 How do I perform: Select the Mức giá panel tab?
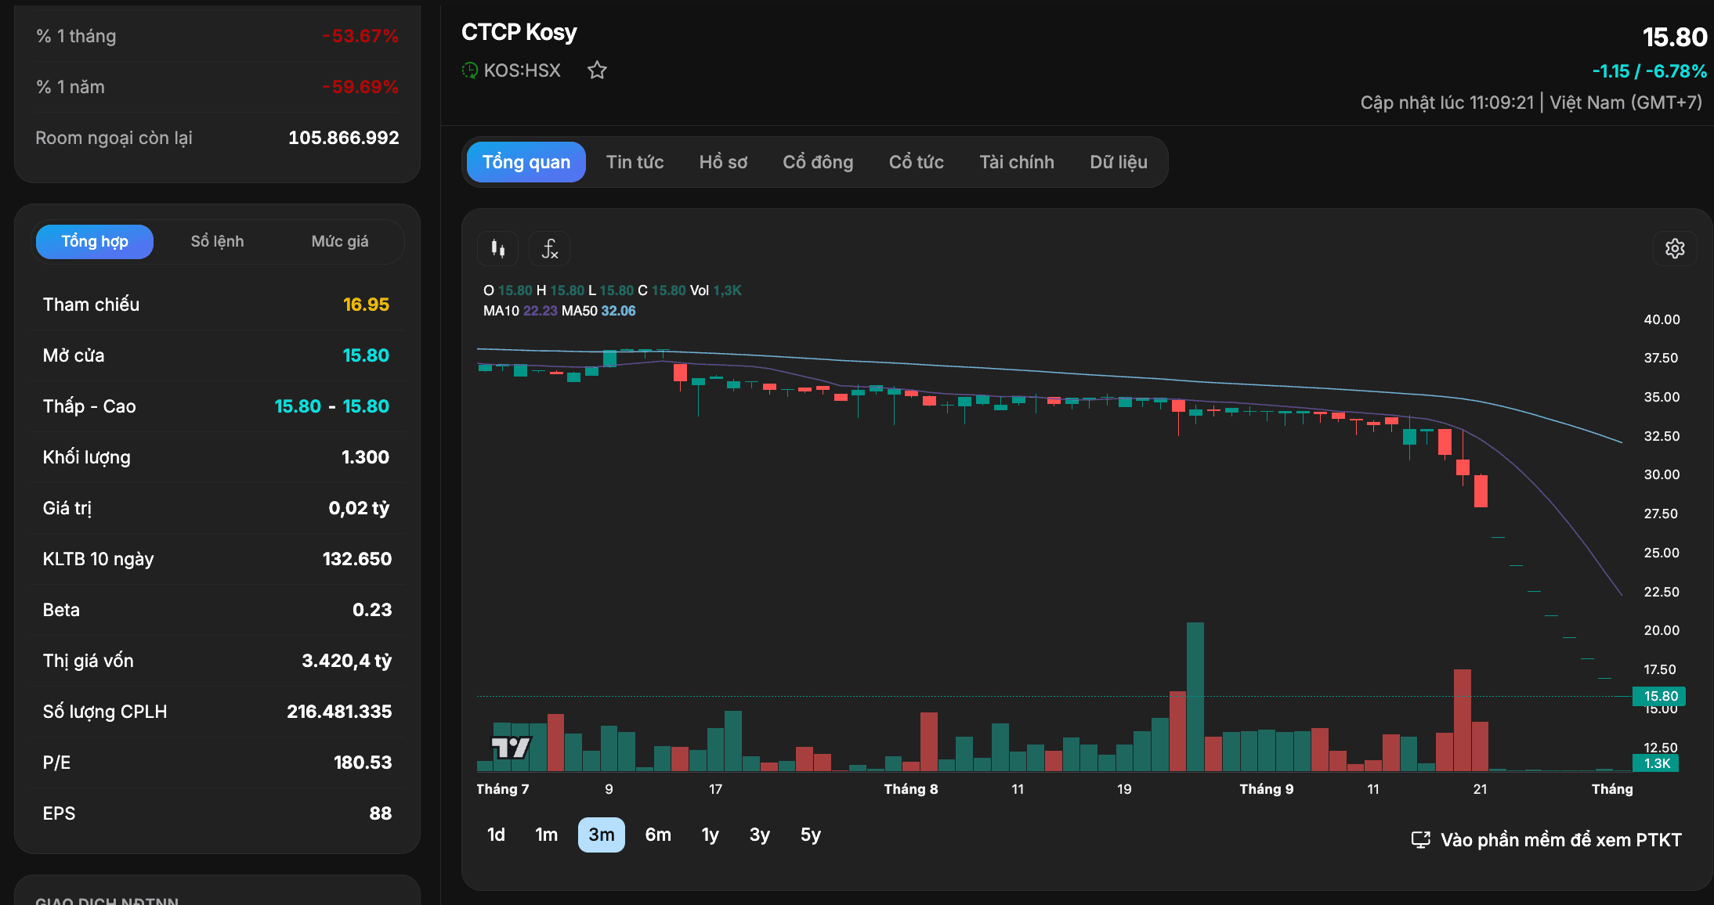340,241
